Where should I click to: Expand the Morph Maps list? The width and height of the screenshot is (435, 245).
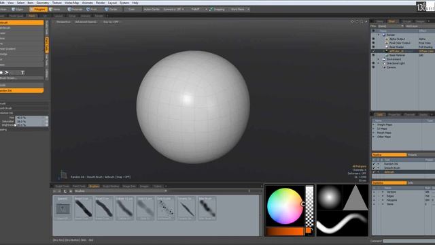[x=373, y=133]
